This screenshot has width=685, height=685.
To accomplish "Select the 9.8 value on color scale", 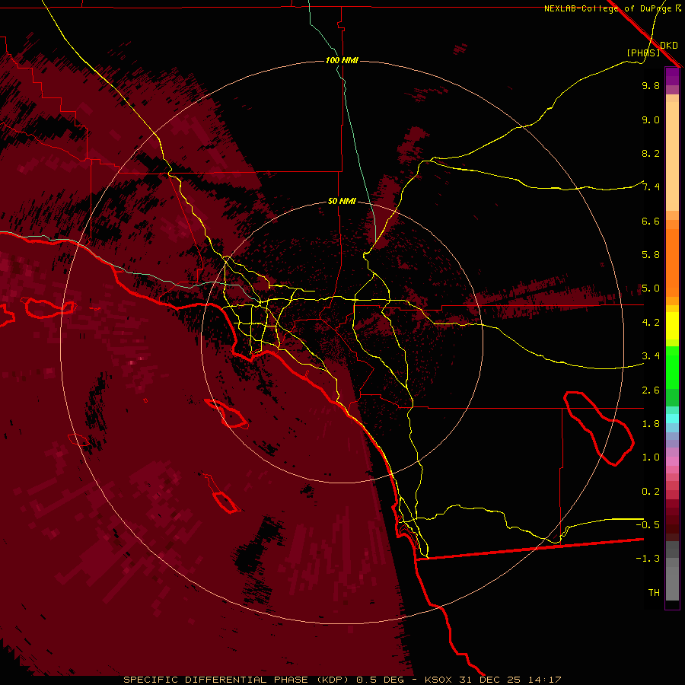I will pos(651,85).
